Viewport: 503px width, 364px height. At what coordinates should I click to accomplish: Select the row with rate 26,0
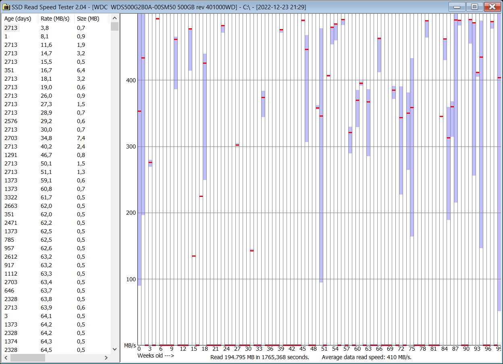pos(56,95)
